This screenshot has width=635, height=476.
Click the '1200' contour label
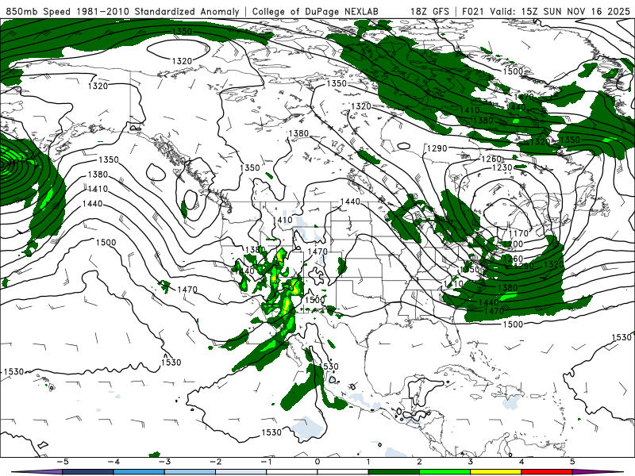point(513,244)
